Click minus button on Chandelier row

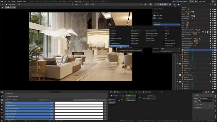point(105,103)
